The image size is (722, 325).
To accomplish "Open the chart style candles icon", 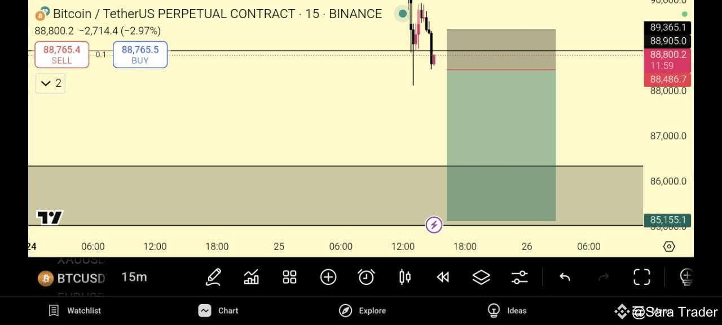I will pos(404,277).
